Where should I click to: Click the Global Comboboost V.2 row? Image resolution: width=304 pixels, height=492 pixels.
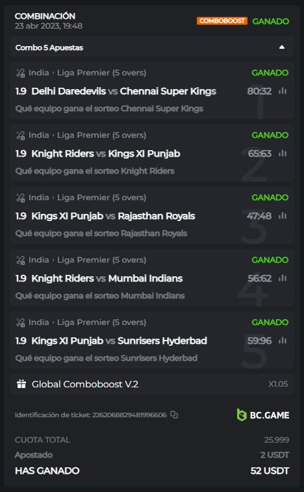(152, 384)
